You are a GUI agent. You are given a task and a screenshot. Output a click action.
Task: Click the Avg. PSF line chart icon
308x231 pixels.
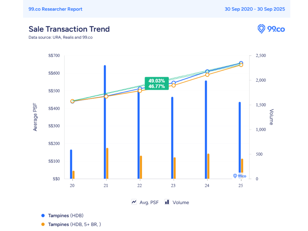(x=134, y=202)
